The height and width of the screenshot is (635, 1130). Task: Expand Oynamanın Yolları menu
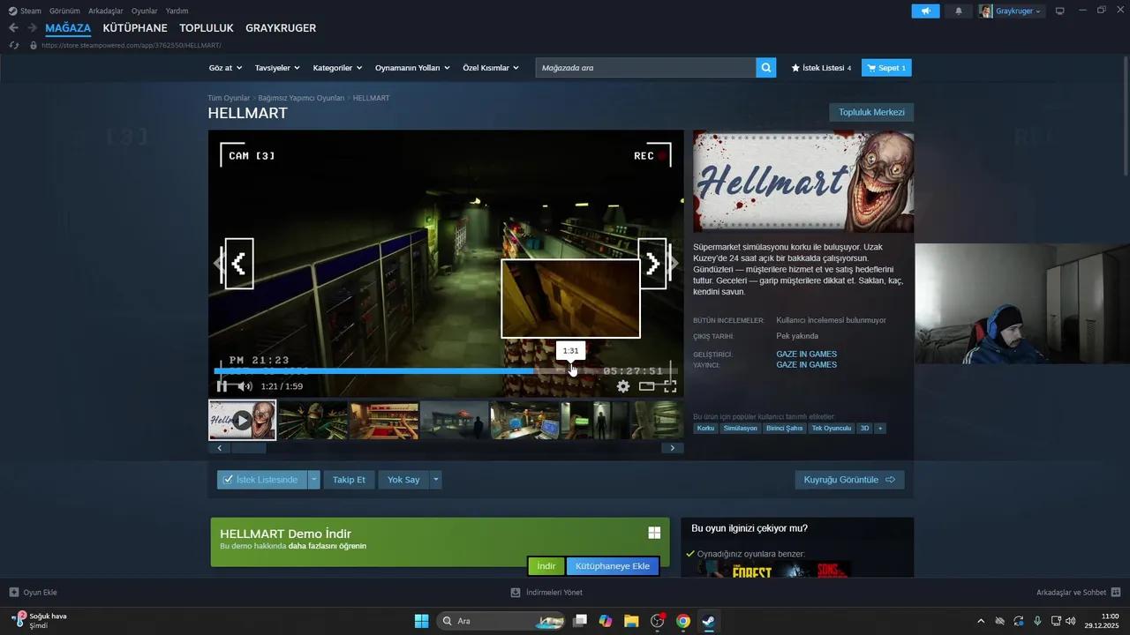pos(412,68)
